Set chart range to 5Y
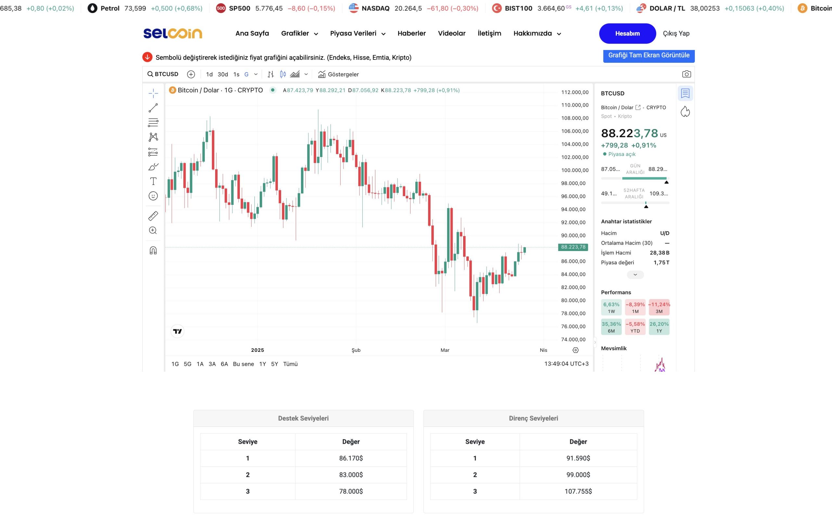The image size is (832, 517). point(274,364)
